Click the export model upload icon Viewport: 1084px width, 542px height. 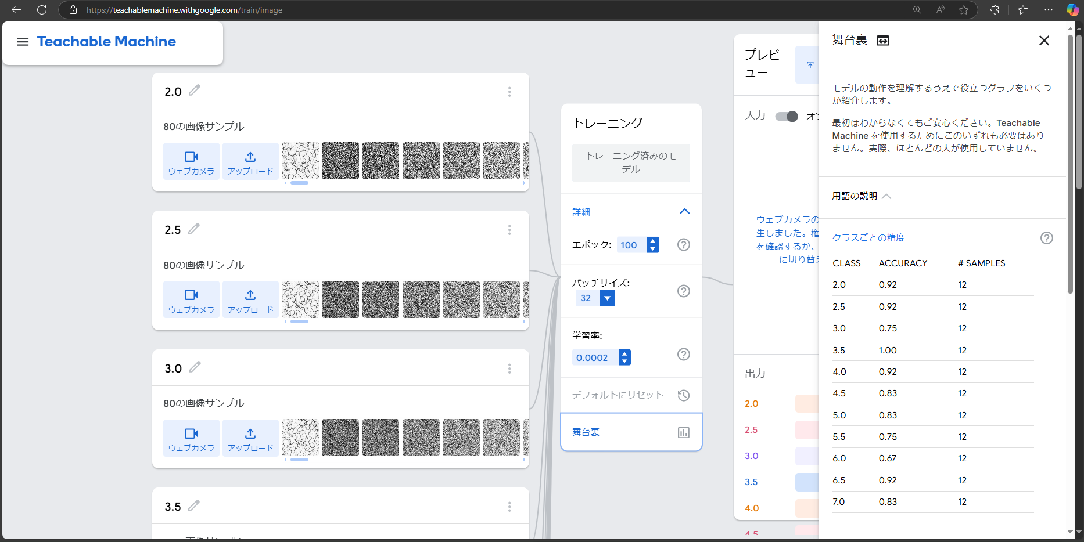click(x=810, y=65)
